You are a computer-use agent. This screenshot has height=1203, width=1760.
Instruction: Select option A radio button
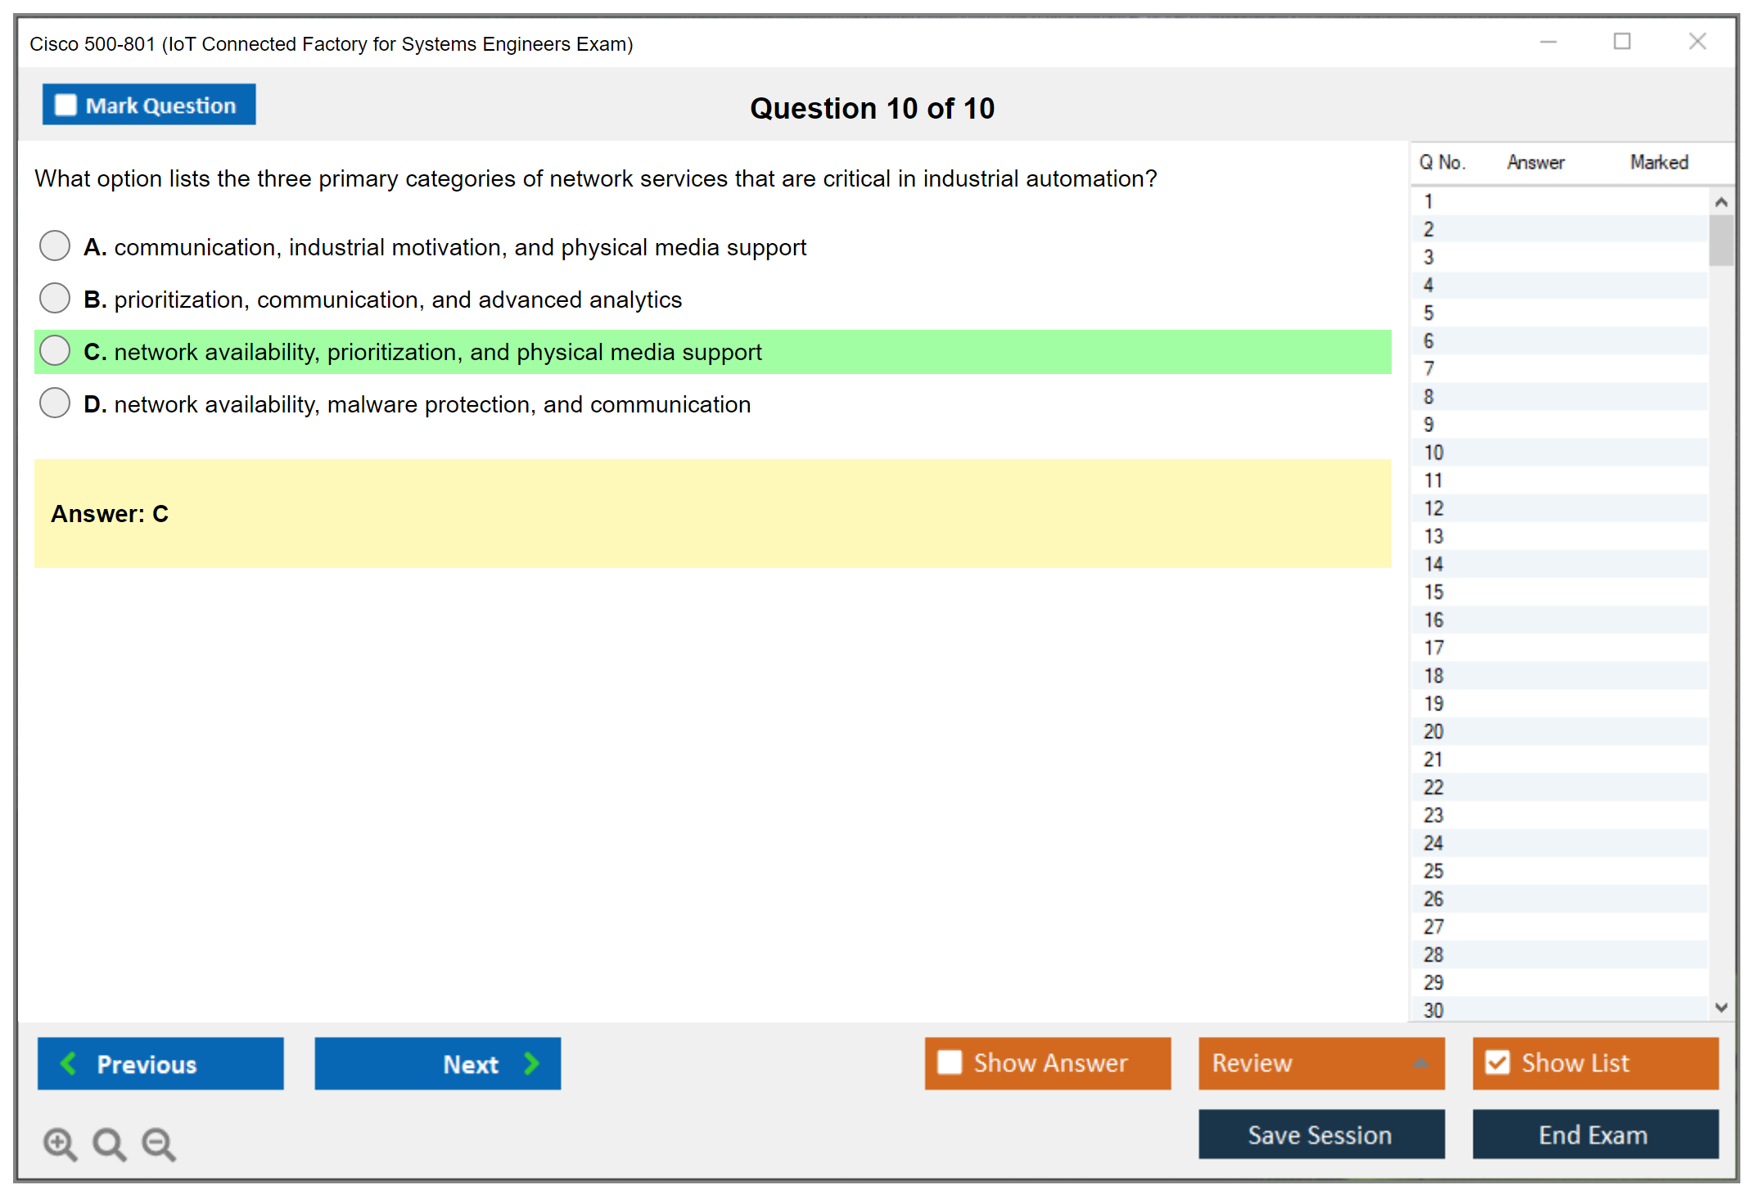[x=55, y=246]
